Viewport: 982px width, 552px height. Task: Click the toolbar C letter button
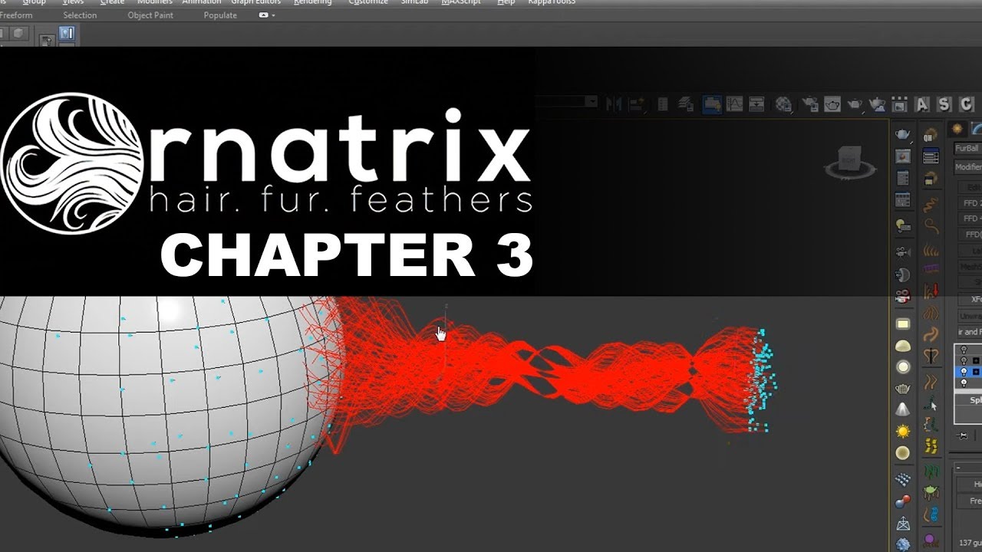(x=966, y=104)
